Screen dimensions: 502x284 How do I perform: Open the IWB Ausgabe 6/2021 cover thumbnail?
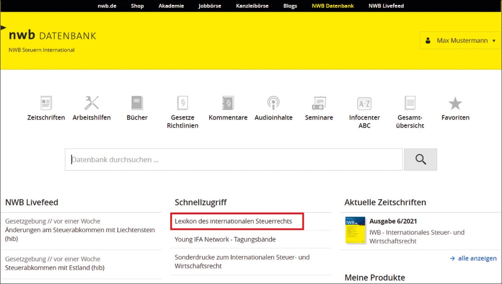pos(355,230)
